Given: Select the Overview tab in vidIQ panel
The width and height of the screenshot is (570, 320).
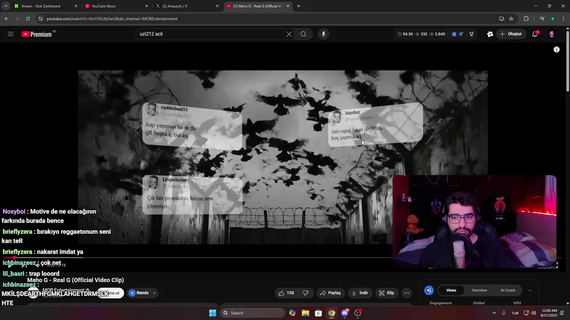Looking at the screenshot, I should (x=479, y=290).
